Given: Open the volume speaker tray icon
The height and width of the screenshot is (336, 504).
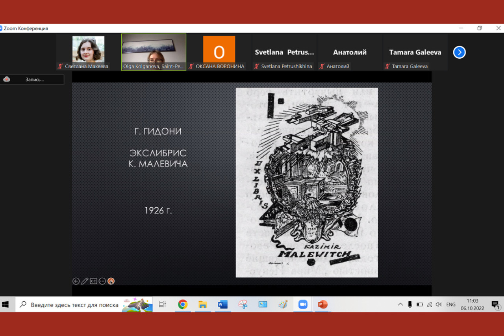Looking at the screenshot, I should pyautogui.click(x=439, y=304).
